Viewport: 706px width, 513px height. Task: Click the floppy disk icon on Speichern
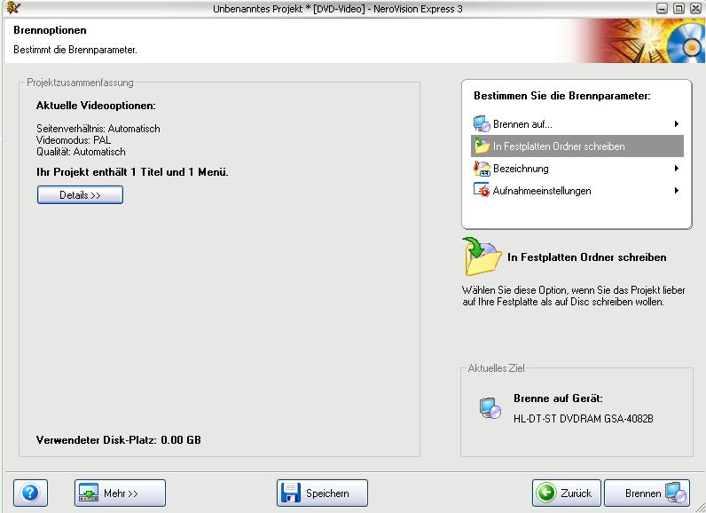click(x=290, y=493)
